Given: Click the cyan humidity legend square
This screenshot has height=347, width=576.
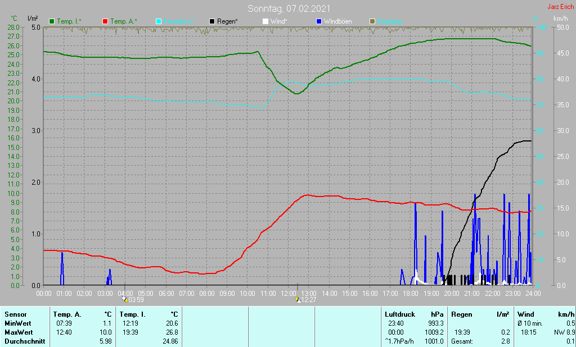Looking at the screenshot, I should tap(159, 21).
